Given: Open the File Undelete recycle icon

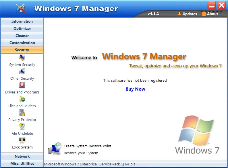Looking at the screenshot, I should 22,126.
